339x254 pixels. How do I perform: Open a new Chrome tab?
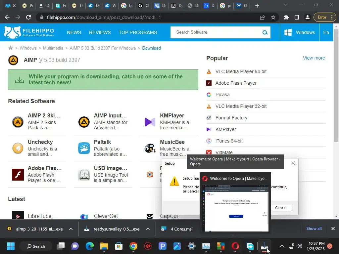click(257, 6)
